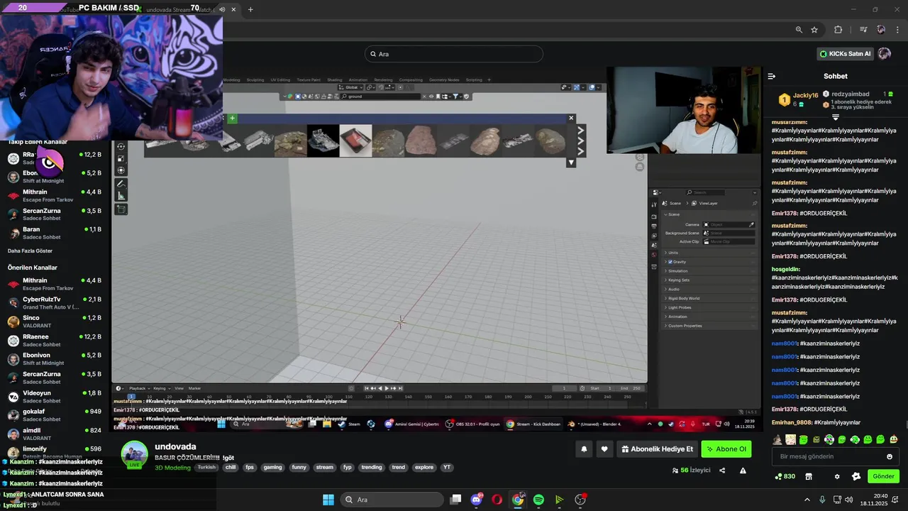This screenshot has height=511, width=908.
Task: Switch to the Shading workspace tab
Action: [335, 79]
